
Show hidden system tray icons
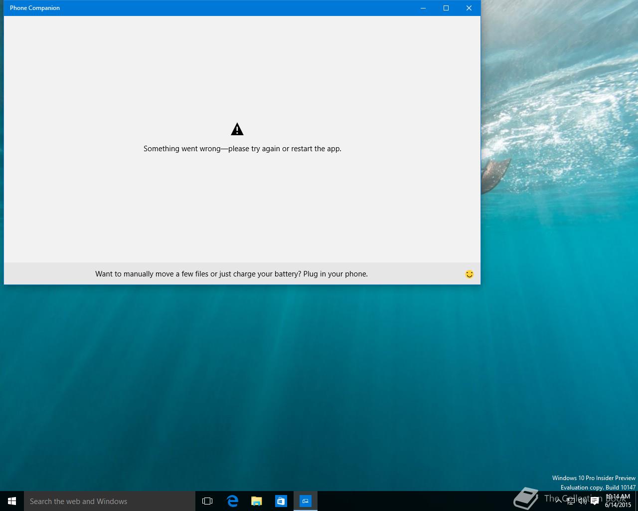click(x=559, y=501)
